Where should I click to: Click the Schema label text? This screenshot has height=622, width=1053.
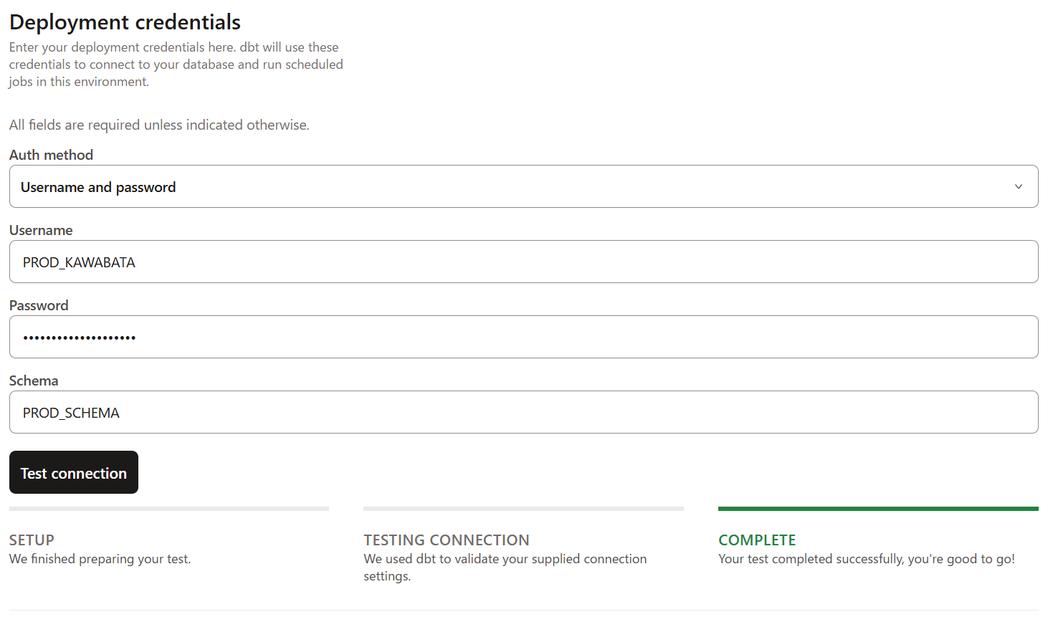pyautogui.click(x=34, y=381)
